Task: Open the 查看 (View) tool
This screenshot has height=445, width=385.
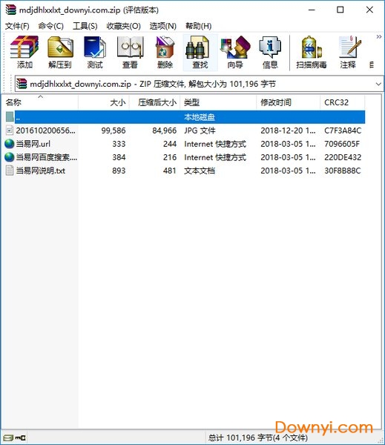Action: point(130,52)
